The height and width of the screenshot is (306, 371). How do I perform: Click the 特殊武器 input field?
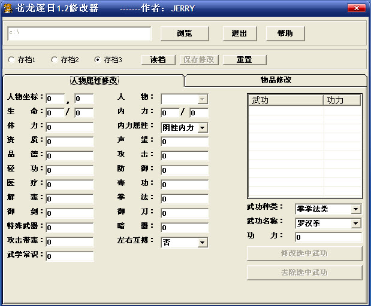[x=70, y=228]
